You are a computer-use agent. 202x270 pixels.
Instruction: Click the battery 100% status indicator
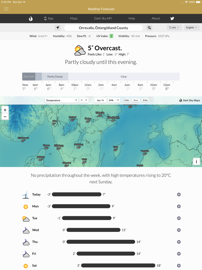point(195,2)
